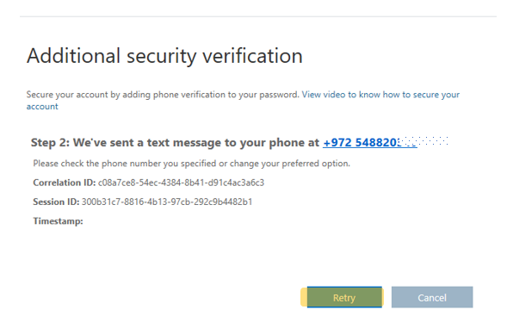
Task: Click the horizontal divider line at top
Action: click(258, 16)
